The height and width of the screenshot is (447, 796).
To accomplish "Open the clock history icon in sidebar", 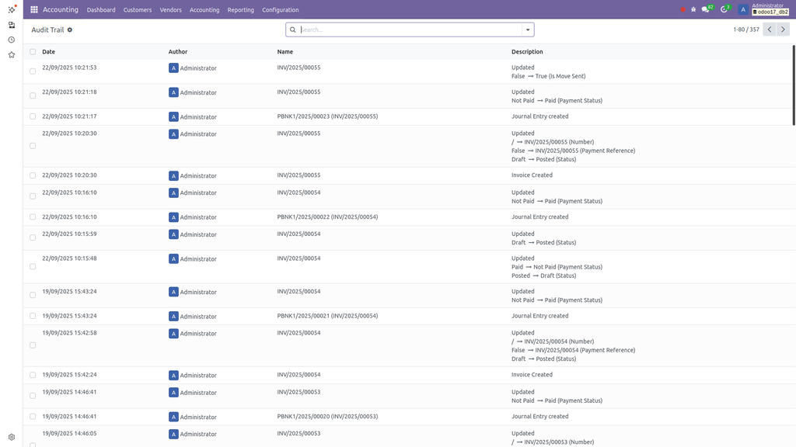I will tap(12, 40).
